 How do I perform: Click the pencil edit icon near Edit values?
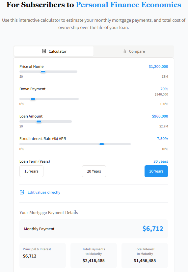tap(22, 192)
